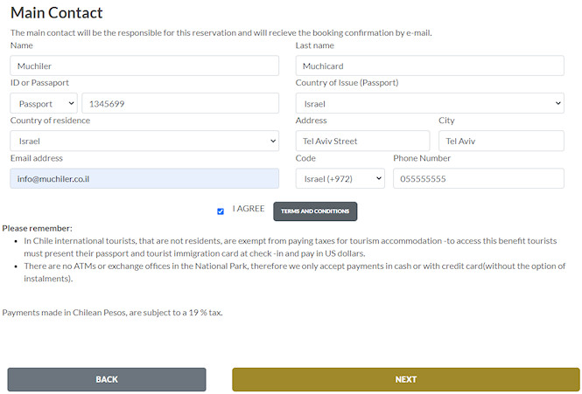The width and height of the screenshot is (582, 394).
Task: Click the City input field
Action: (x=501, y=141)
